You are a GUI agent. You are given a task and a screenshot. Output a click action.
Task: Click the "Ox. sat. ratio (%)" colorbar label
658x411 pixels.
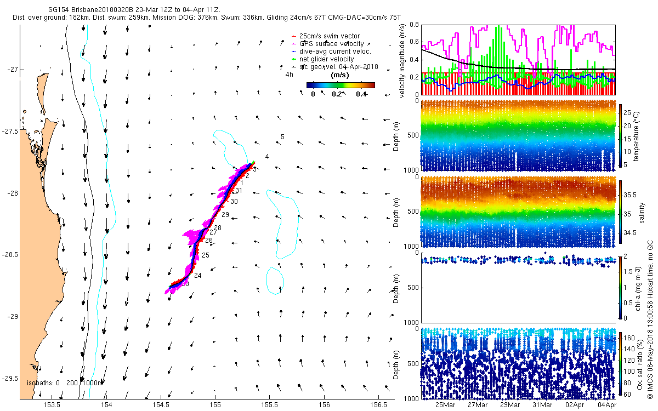click(x=640, y=363)
